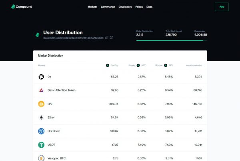Select the Basic Attention Token icon

[x=41, y=90]
